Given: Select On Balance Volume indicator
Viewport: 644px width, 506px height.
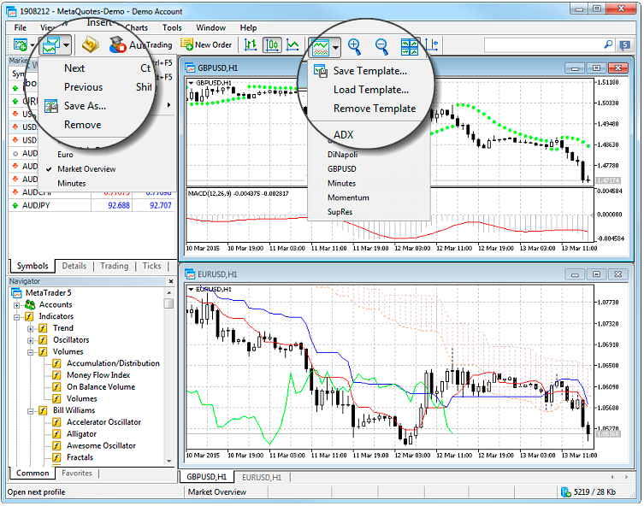Looking at the screenshot, I should tap(101, 387).
